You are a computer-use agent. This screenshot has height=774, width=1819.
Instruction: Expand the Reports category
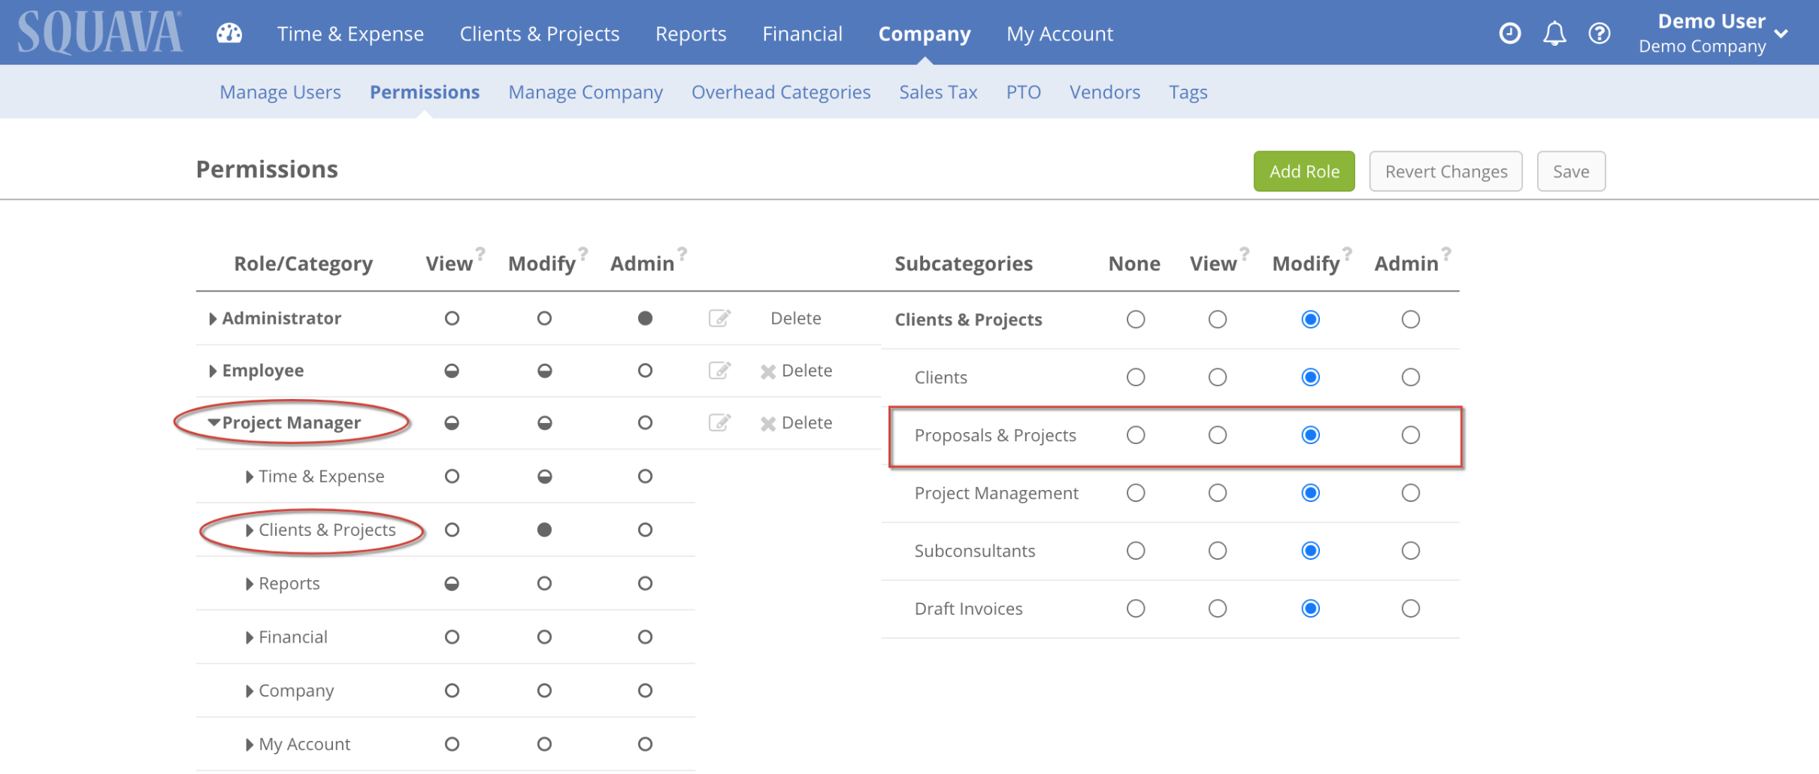pos(250,584)
